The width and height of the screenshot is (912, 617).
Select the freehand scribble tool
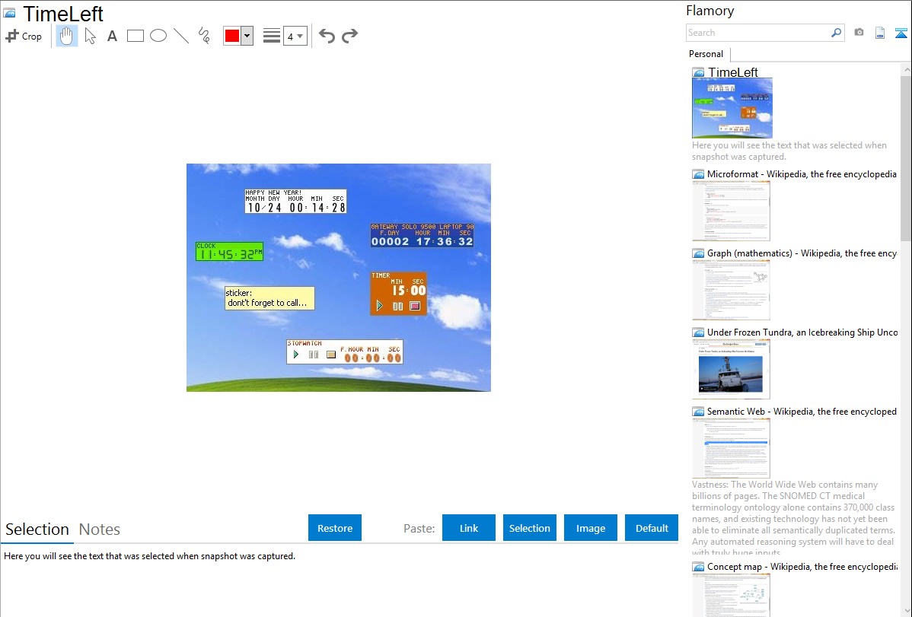point(204,36)
